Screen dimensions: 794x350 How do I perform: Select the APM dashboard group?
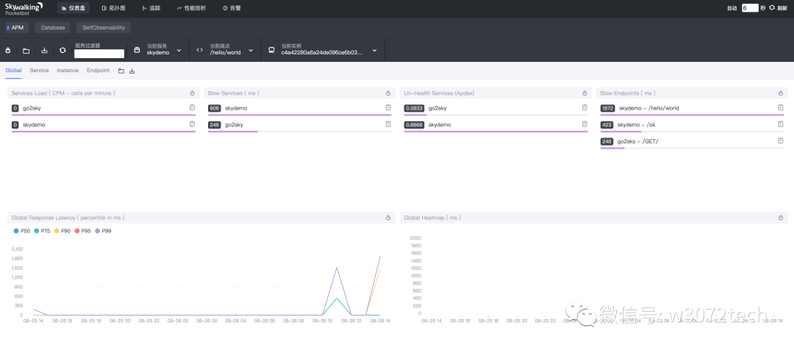(x=17, y=27)
